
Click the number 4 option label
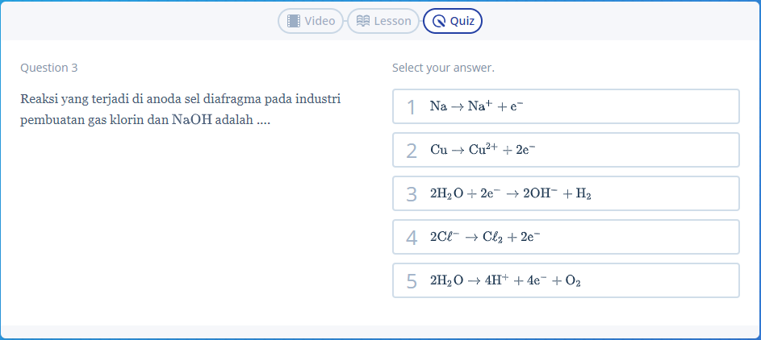click(x=412, y=238)
